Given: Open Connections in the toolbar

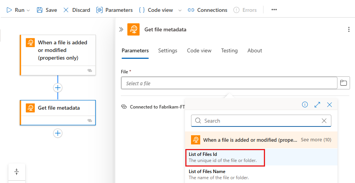Looking at the screenshot, I should [208, 10].
